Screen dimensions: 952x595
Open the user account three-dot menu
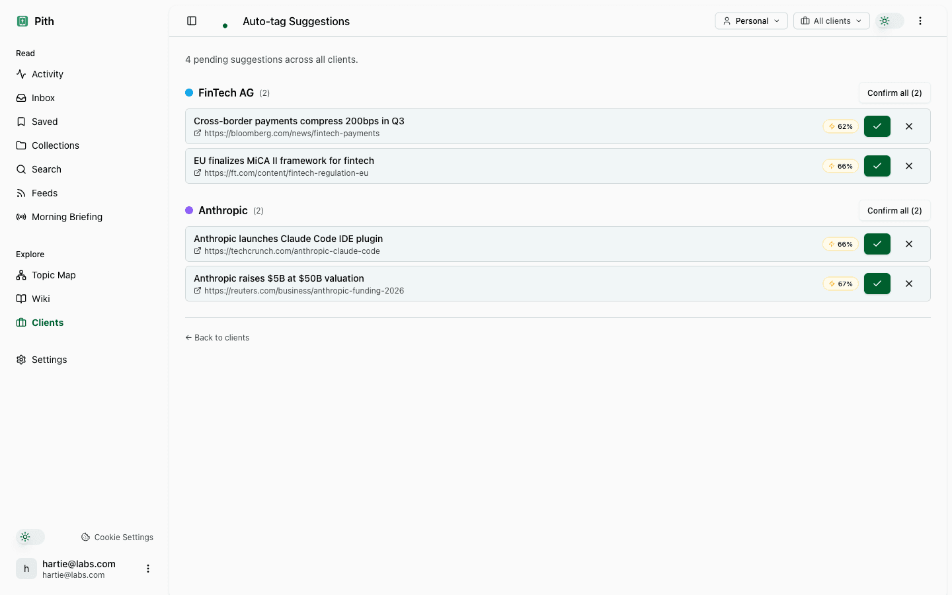148,569
